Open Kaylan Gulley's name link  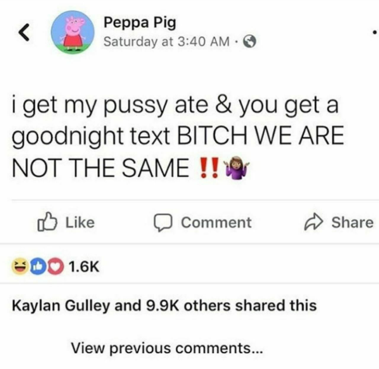click(x=61, y=306)
